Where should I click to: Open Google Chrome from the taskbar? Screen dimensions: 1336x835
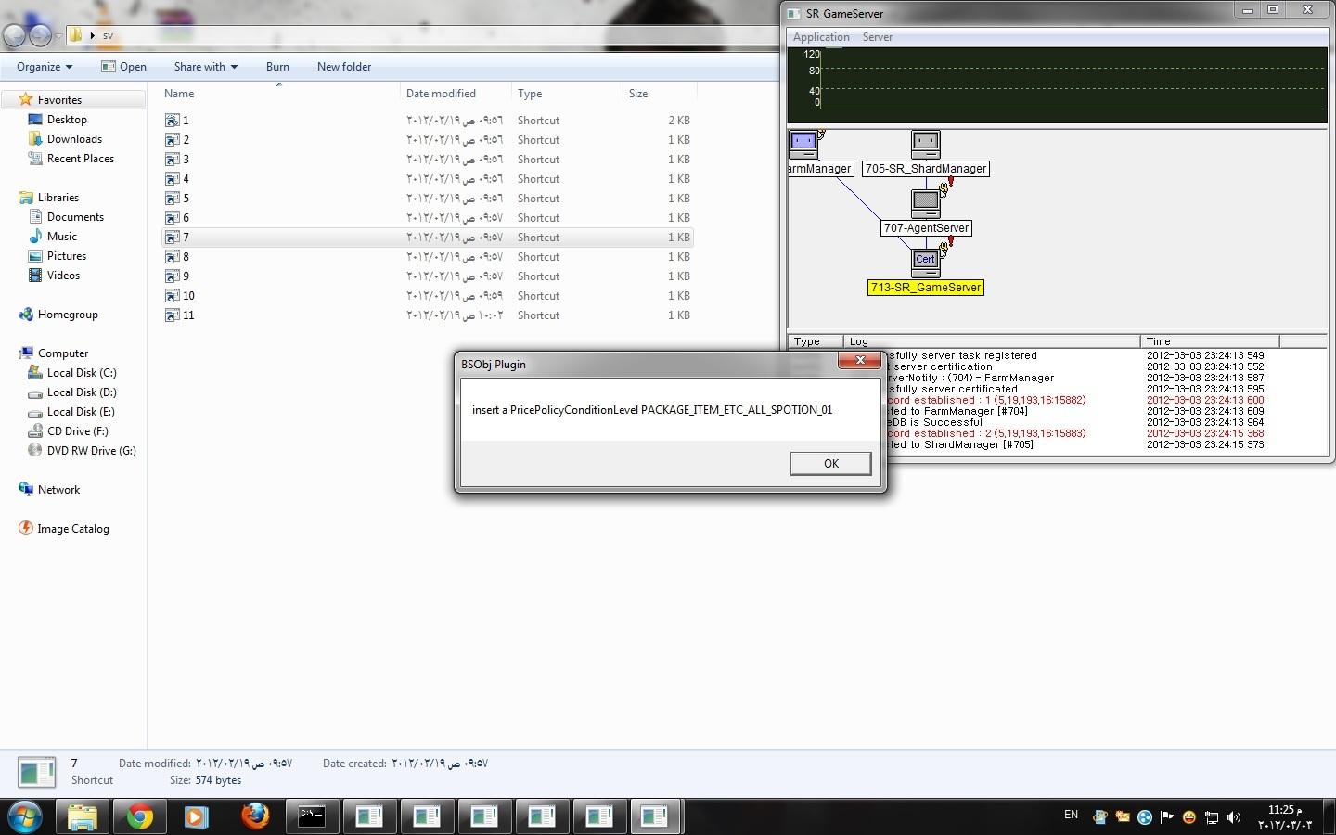point(140,816)
